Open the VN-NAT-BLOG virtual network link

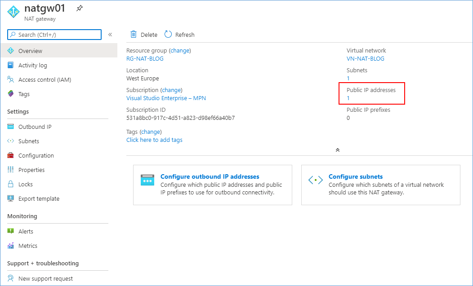tap(365, 59)
